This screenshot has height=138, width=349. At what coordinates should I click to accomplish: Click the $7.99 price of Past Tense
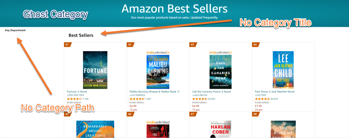tap(258, 106)
